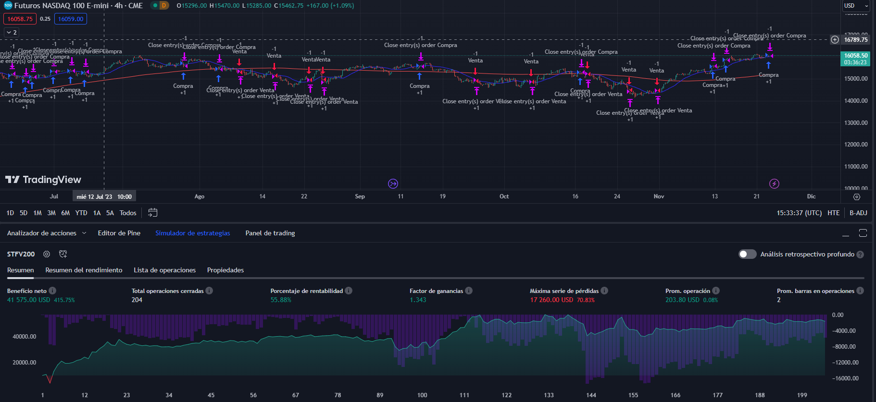The height and width of the screenshot is (402, 876).
Task: Set chart range to YTD
Action: pos(81,213)
